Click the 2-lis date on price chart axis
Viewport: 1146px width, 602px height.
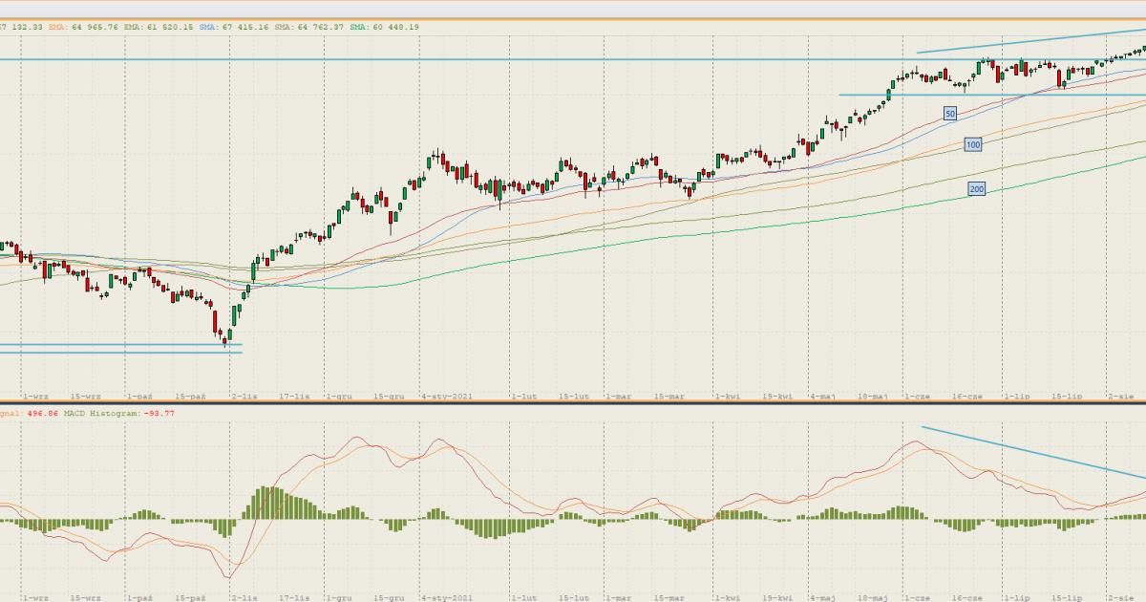coord(244,395)
